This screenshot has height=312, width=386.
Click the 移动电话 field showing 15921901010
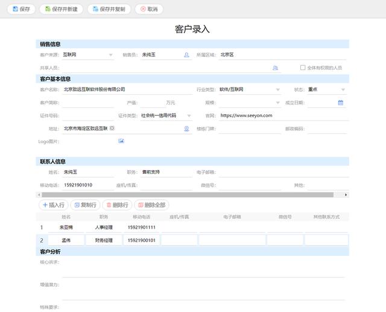[x=88, y=185]
